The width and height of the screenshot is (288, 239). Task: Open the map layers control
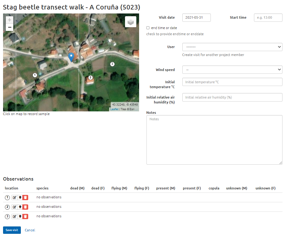(x=131, y=22)
